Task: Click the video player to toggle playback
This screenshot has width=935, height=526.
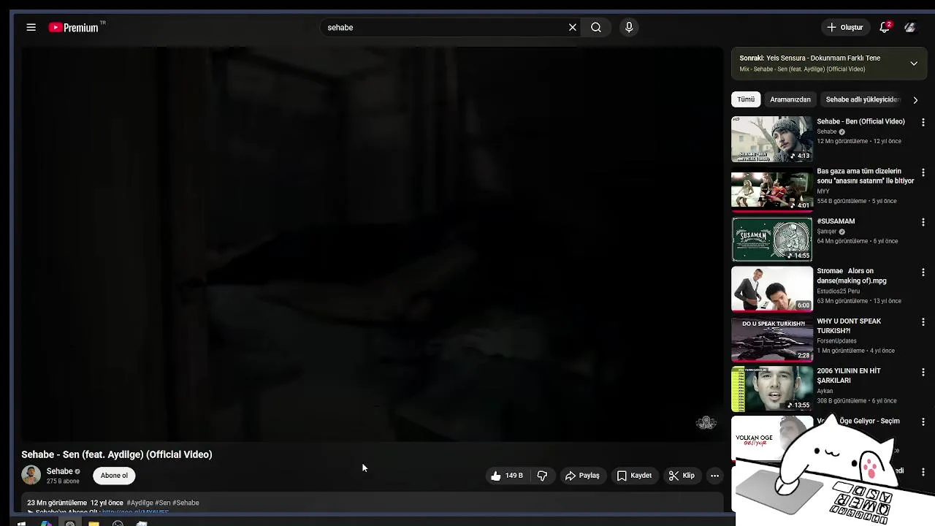Action: 372,244
